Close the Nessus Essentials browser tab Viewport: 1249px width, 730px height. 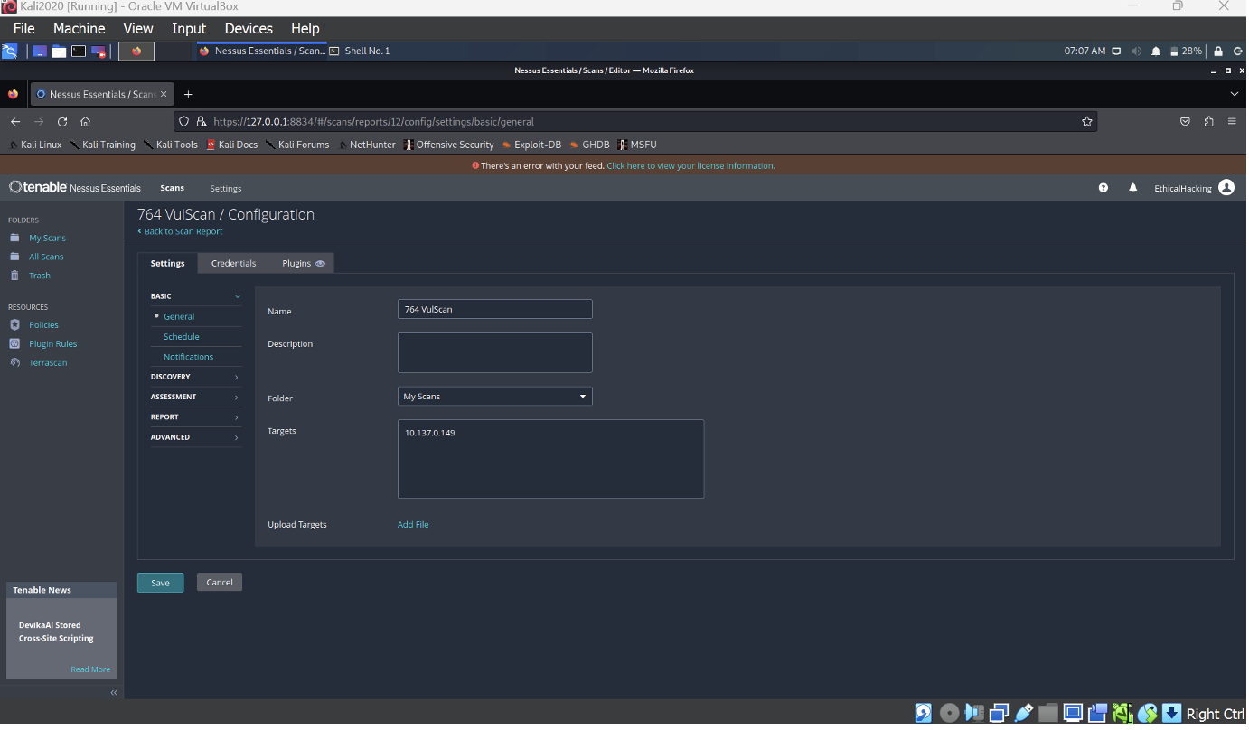click(164, 94)
